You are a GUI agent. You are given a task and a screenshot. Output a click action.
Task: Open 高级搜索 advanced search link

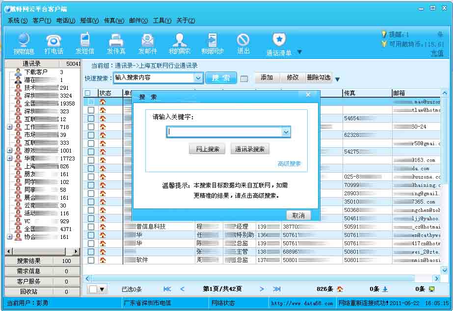[289, 164]
